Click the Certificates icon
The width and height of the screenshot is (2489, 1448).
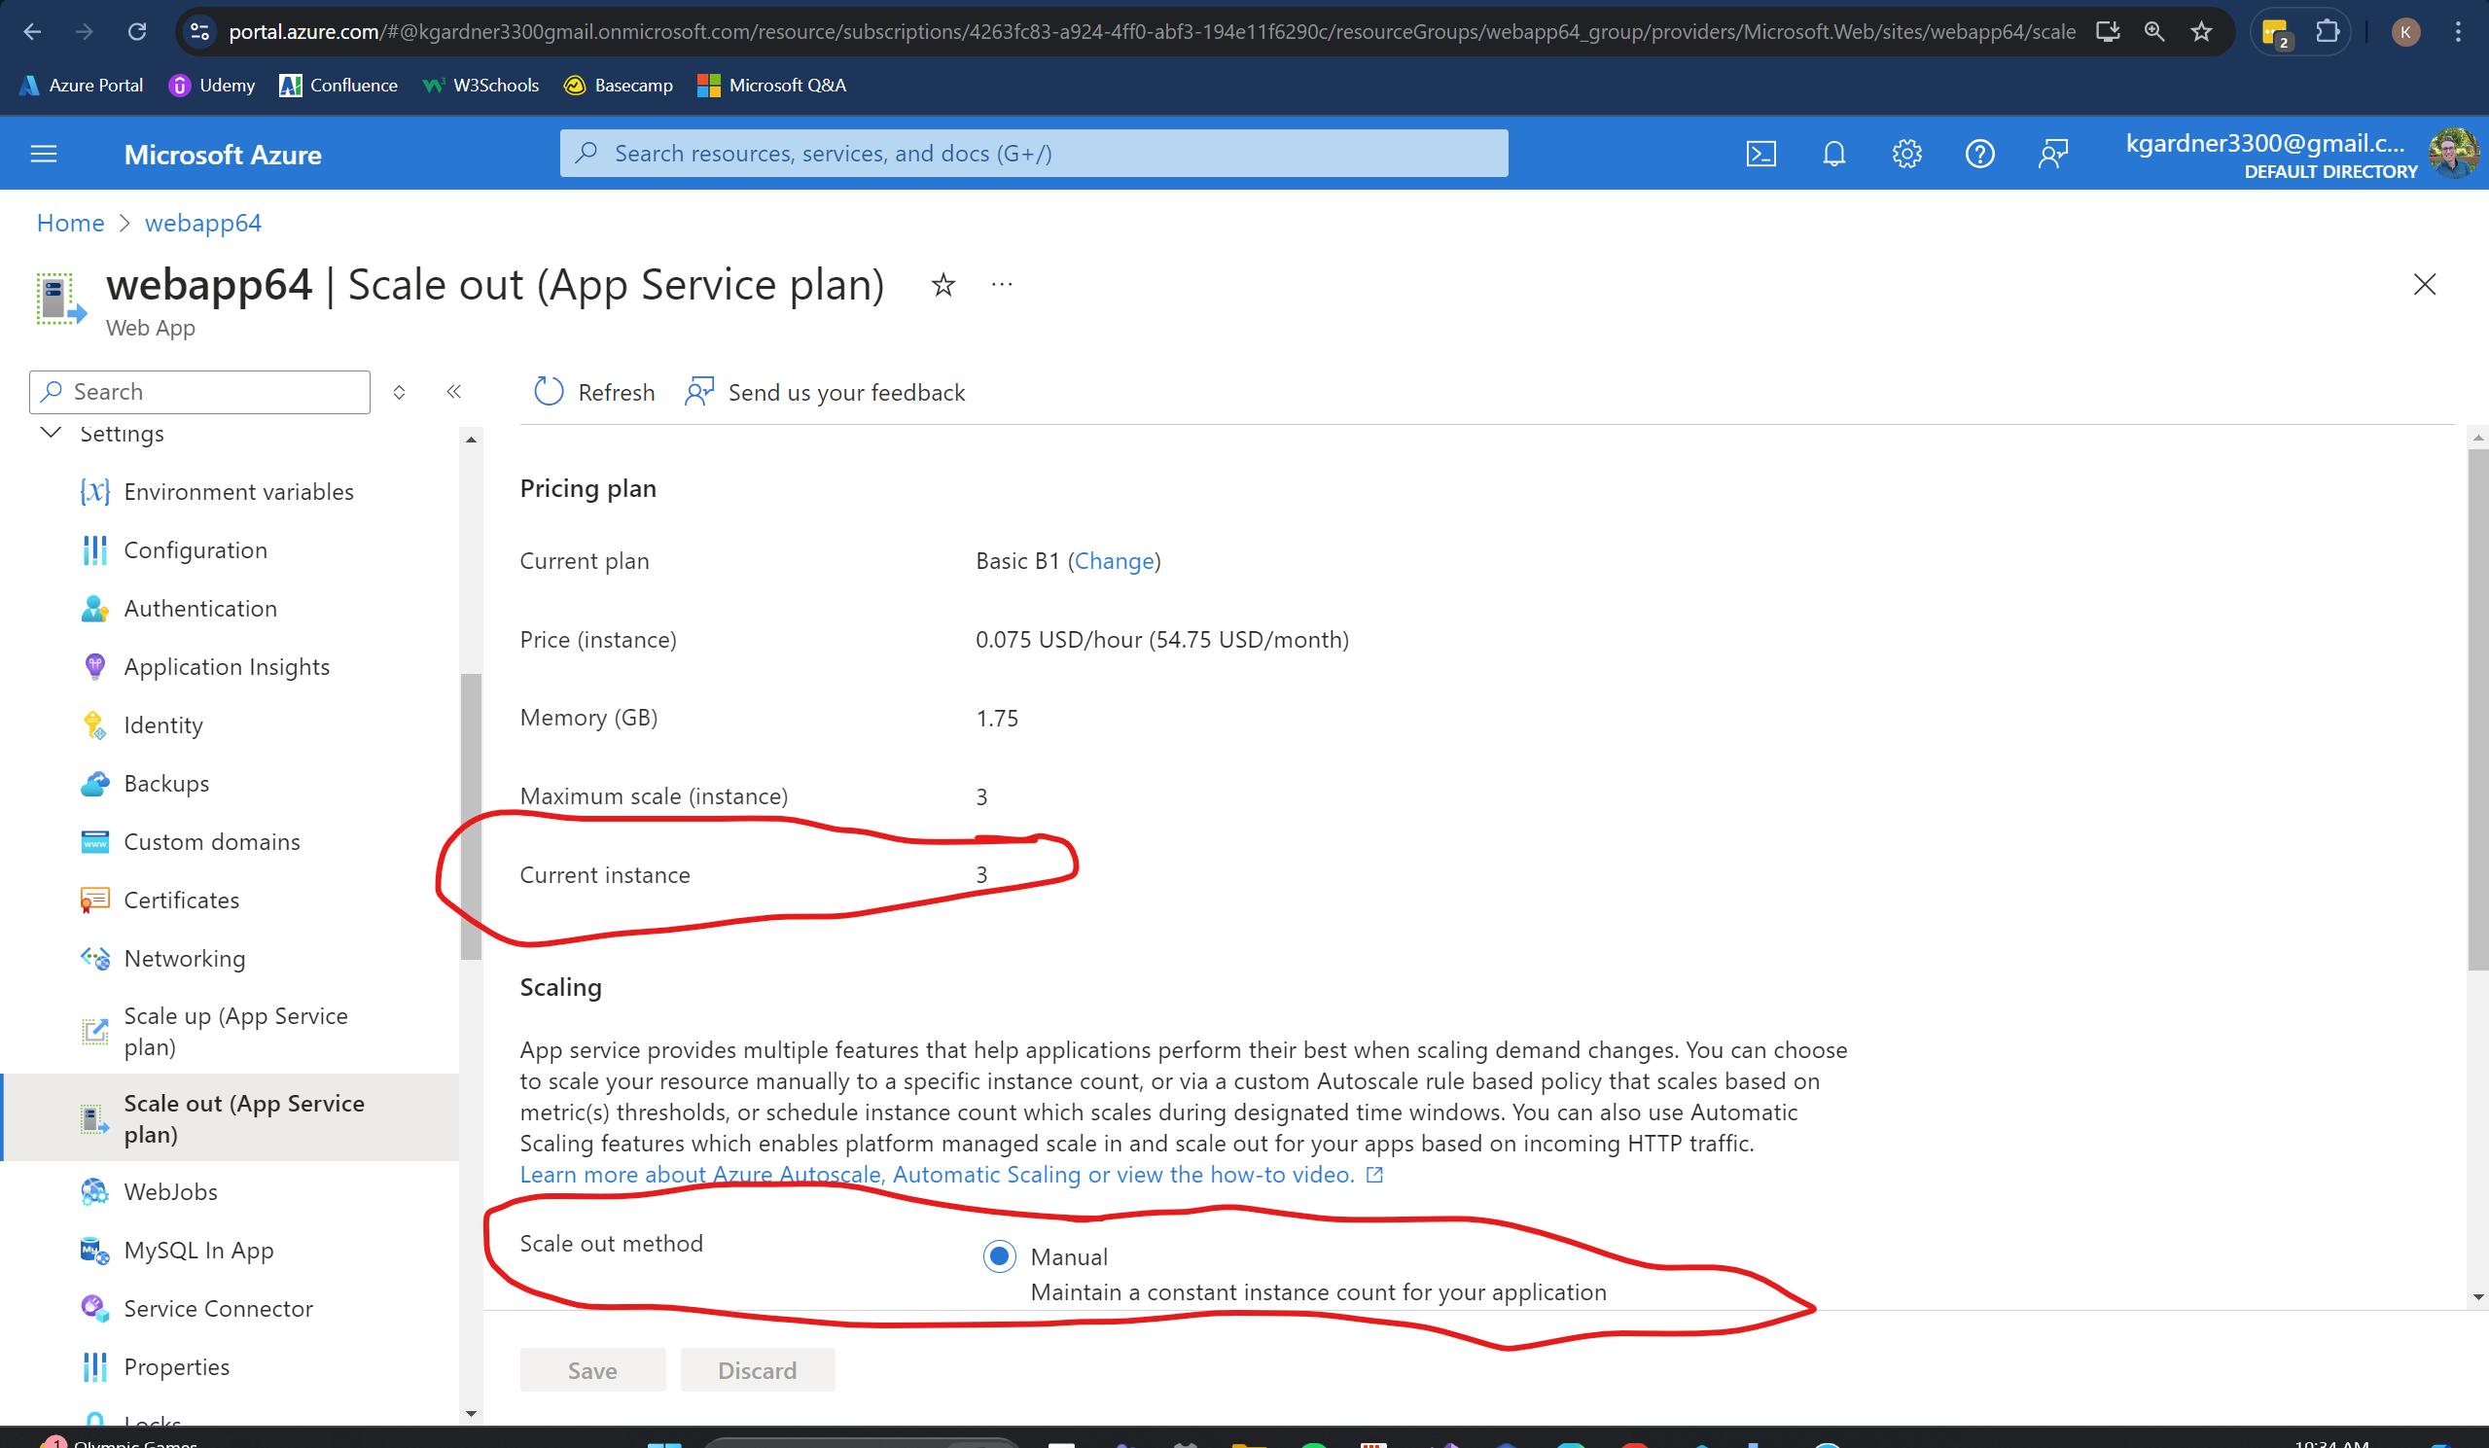pos(94,900)
